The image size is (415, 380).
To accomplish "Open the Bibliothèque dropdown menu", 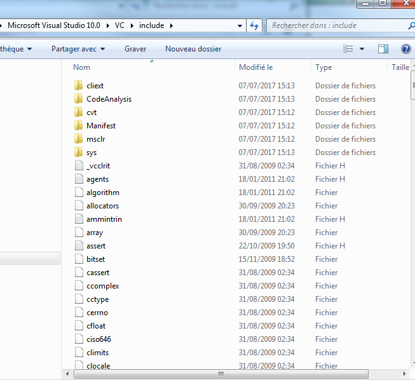I will tap(16, 49).
